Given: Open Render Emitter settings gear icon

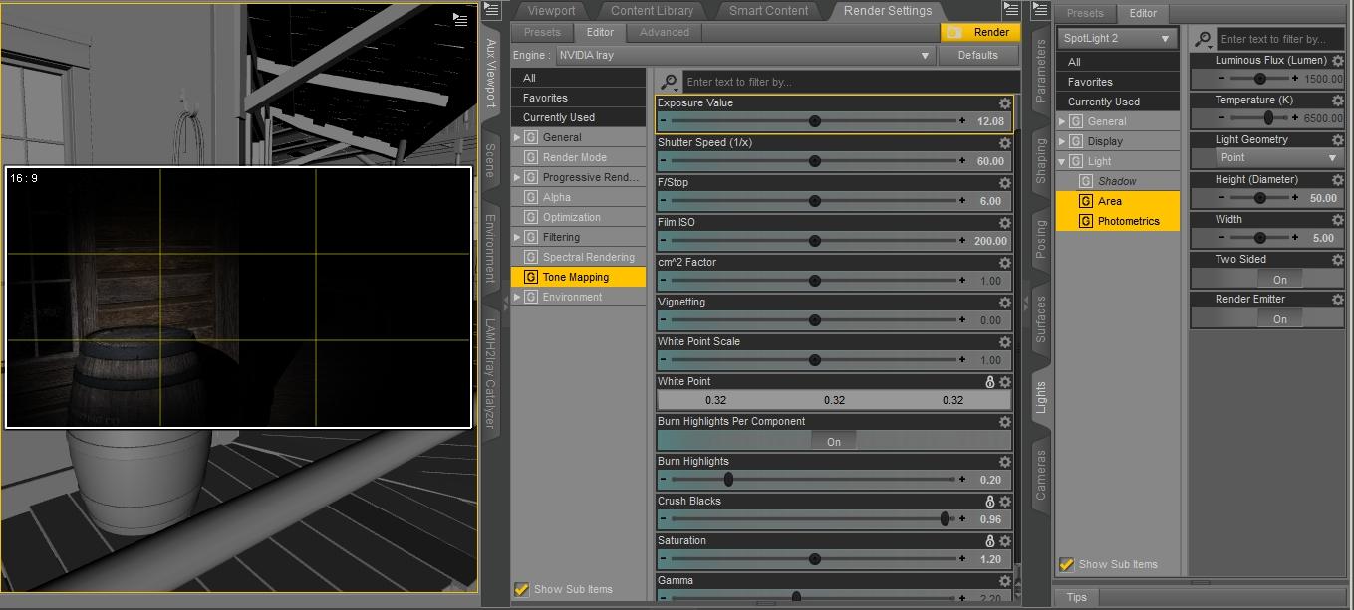Looking at the screenshot, I should tap(1337, 300).
